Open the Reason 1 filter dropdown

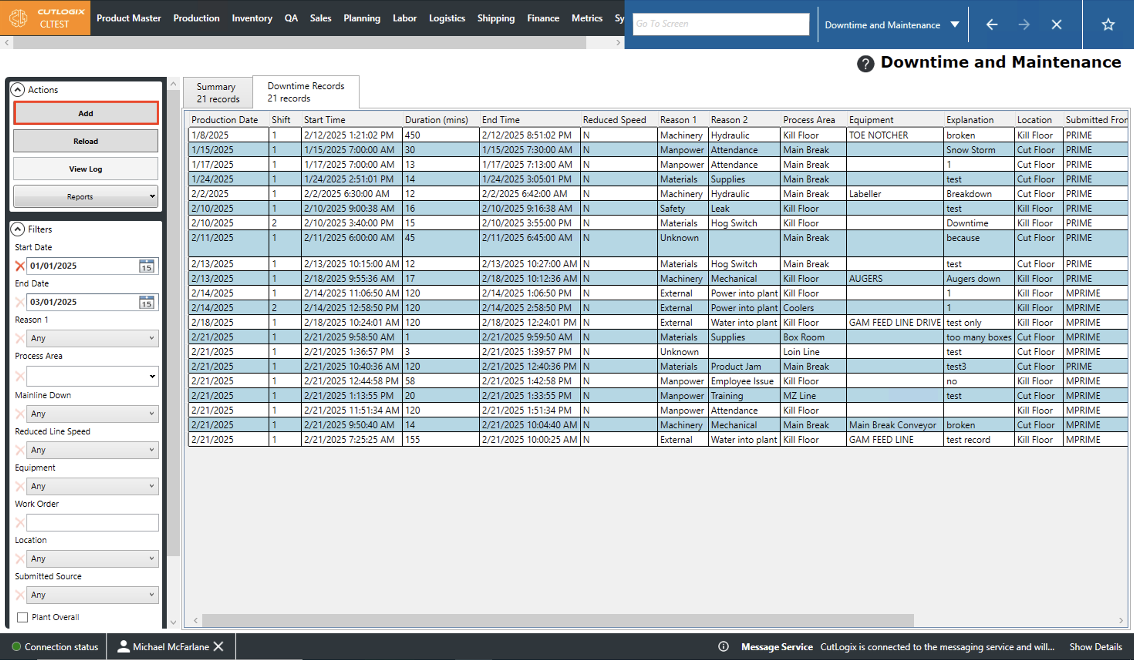pyautogui.click(x=92, y=338)
